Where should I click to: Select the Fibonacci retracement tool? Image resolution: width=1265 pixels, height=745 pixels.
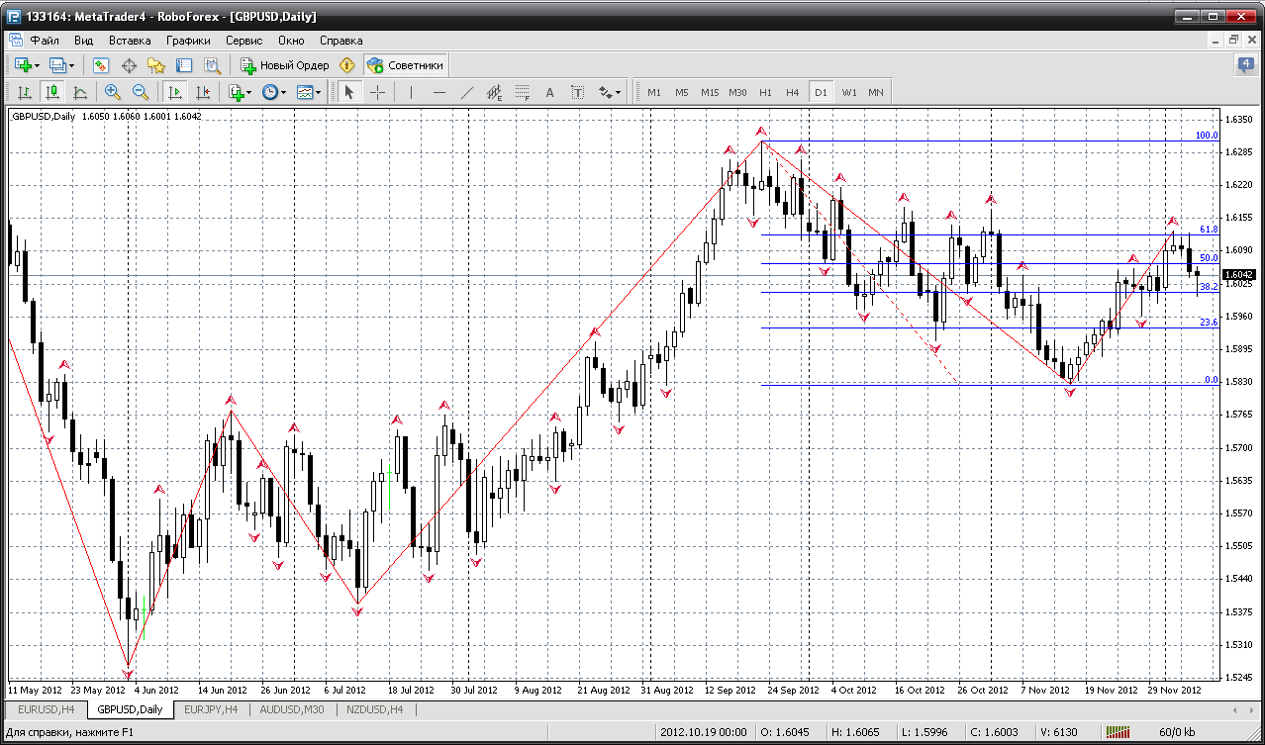523,92
